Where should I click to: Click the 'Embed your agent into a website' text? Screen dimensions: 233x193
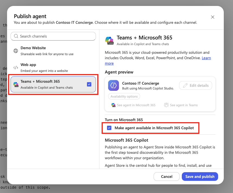click(x=44, y=71)
